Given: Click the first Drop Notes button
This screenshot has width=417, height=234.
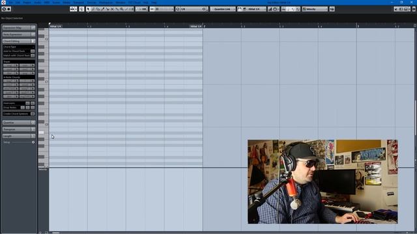Looking at the screenshot, I should click(x=23, y=108).
